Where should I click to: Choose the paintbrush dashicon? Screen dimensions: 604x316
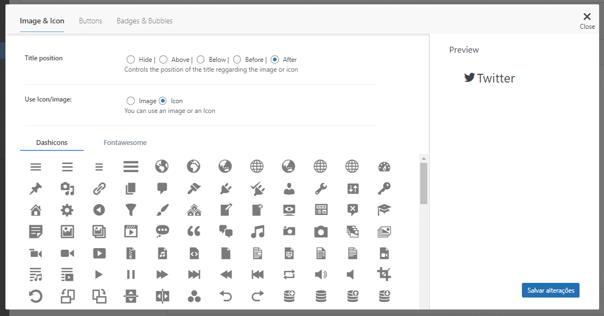pos(163,210)
